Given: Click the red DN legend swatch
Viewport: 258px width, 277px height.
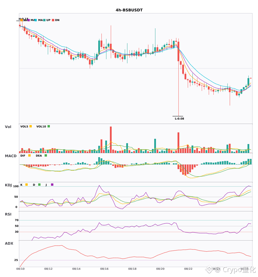Looking at the screenshot, I should click(x=53, y=20).
